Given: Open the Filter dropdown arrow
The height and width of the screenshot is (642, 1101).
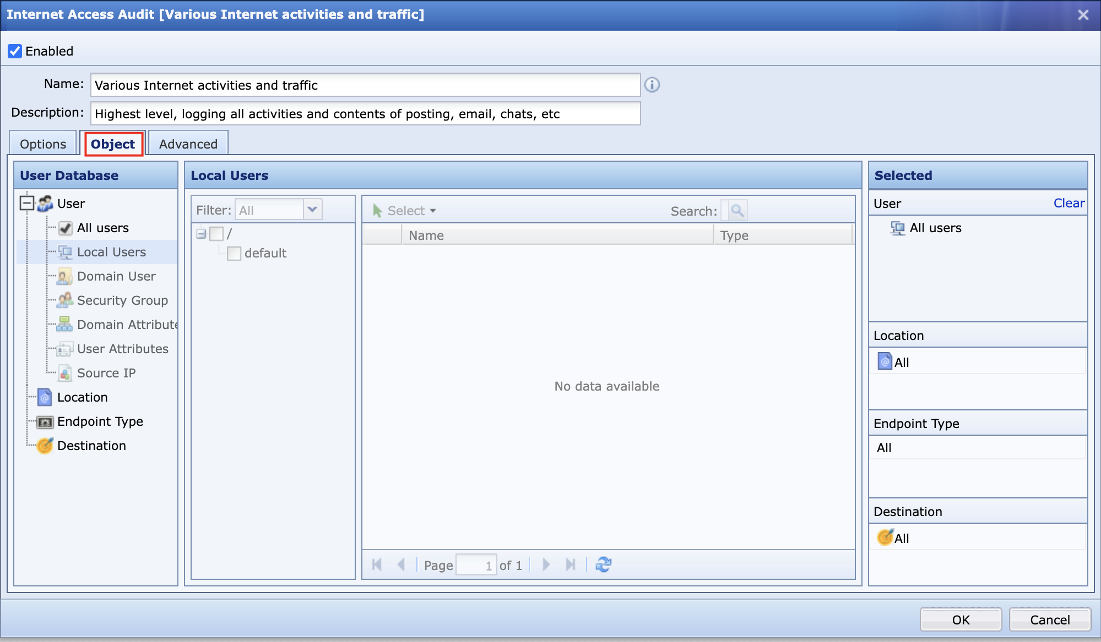Looking at the screenshot, I should (x=312, y=210).
